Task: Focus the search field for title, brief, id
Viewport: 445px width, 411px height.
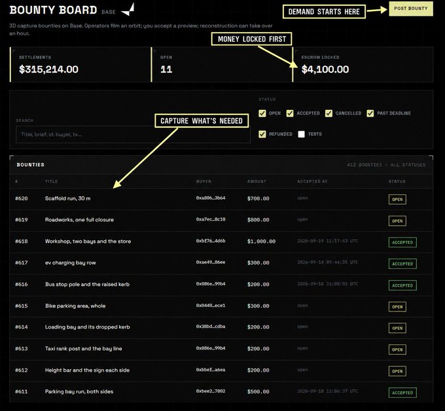Action: point(133,134)
